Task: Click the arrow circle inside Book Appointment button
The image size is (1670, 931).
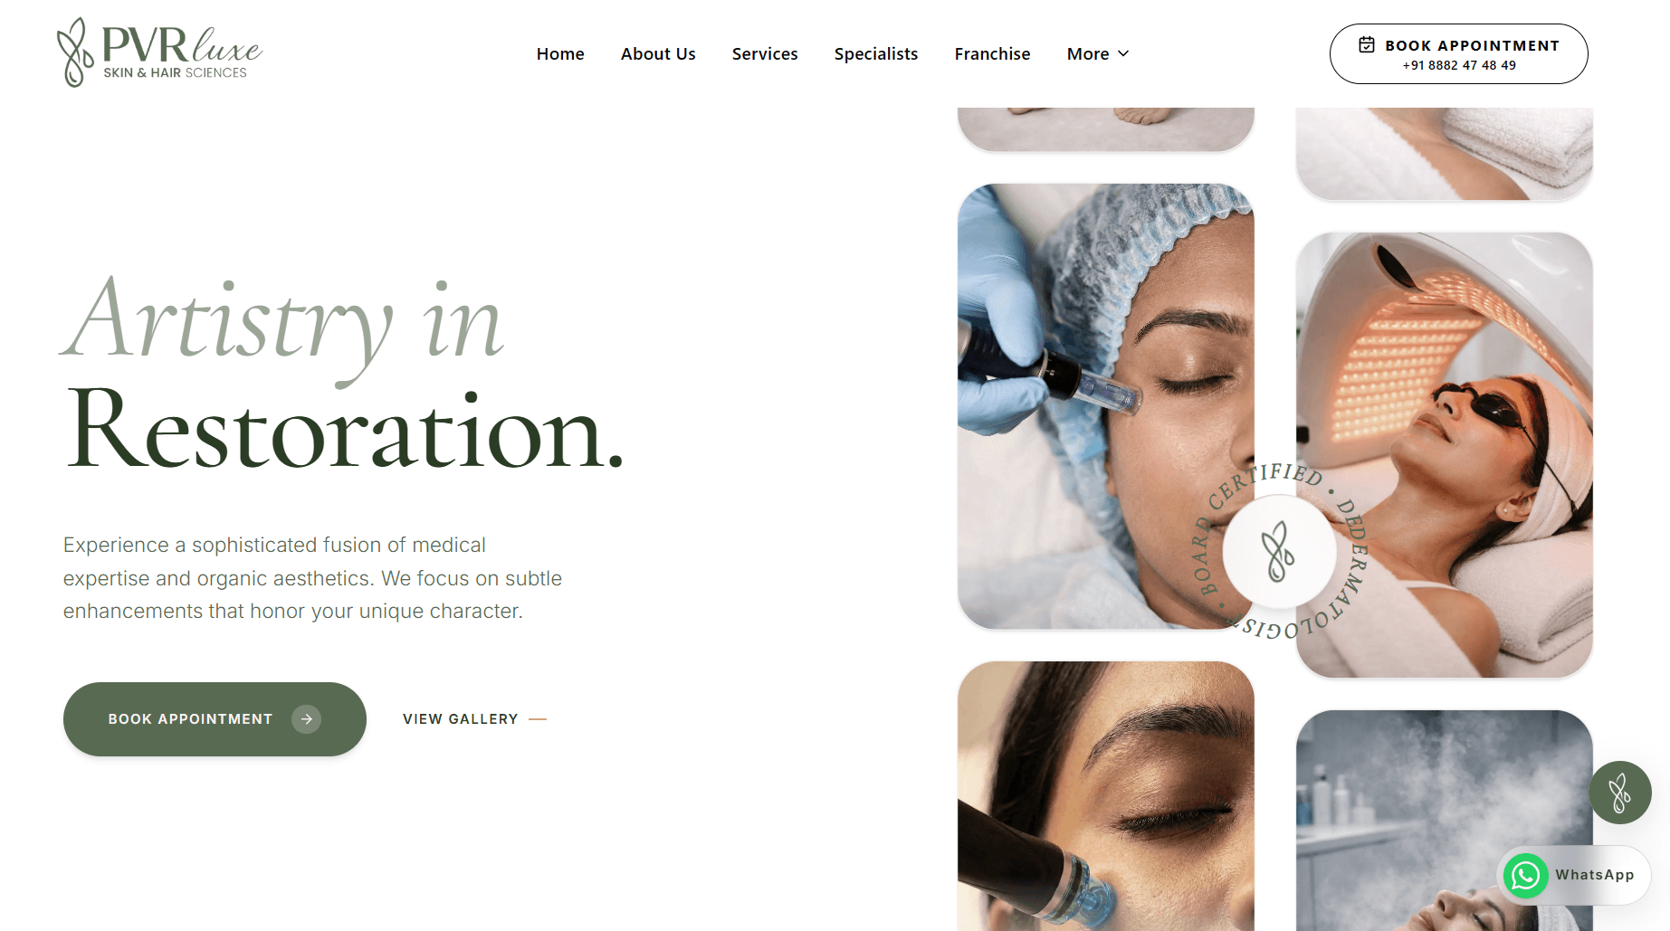Action: (x=307, y=719)
